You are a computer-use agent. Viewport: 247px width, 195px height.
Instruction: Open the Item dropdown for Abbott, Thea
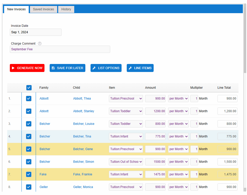pos(126,99)
